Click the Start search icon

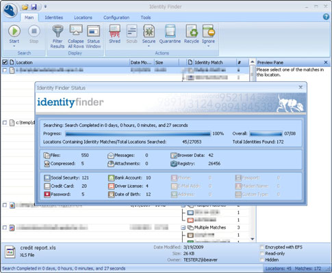coord(14,31)
